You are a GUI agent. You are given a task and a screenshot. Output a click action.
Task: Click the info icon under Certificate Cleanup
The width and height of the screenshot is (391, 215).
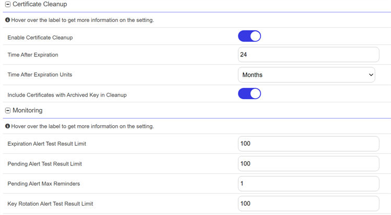7,20
